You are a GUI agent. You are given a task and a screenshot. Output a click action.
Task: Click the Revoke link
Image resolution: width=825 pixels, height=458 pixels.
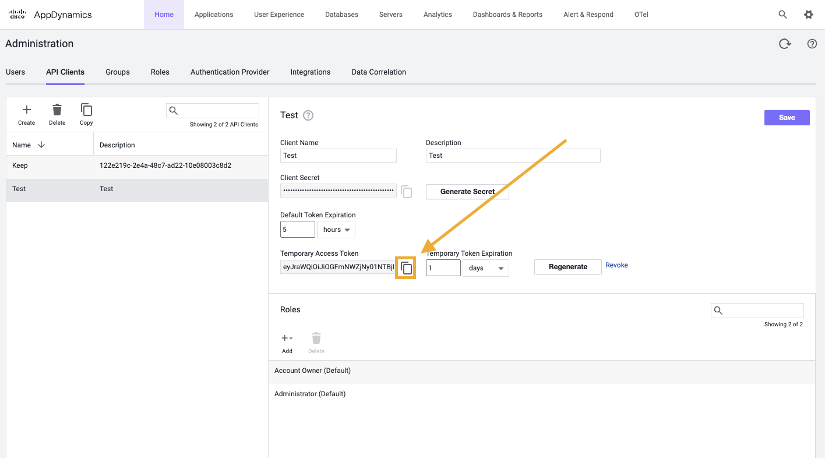[x=617, y=265]
